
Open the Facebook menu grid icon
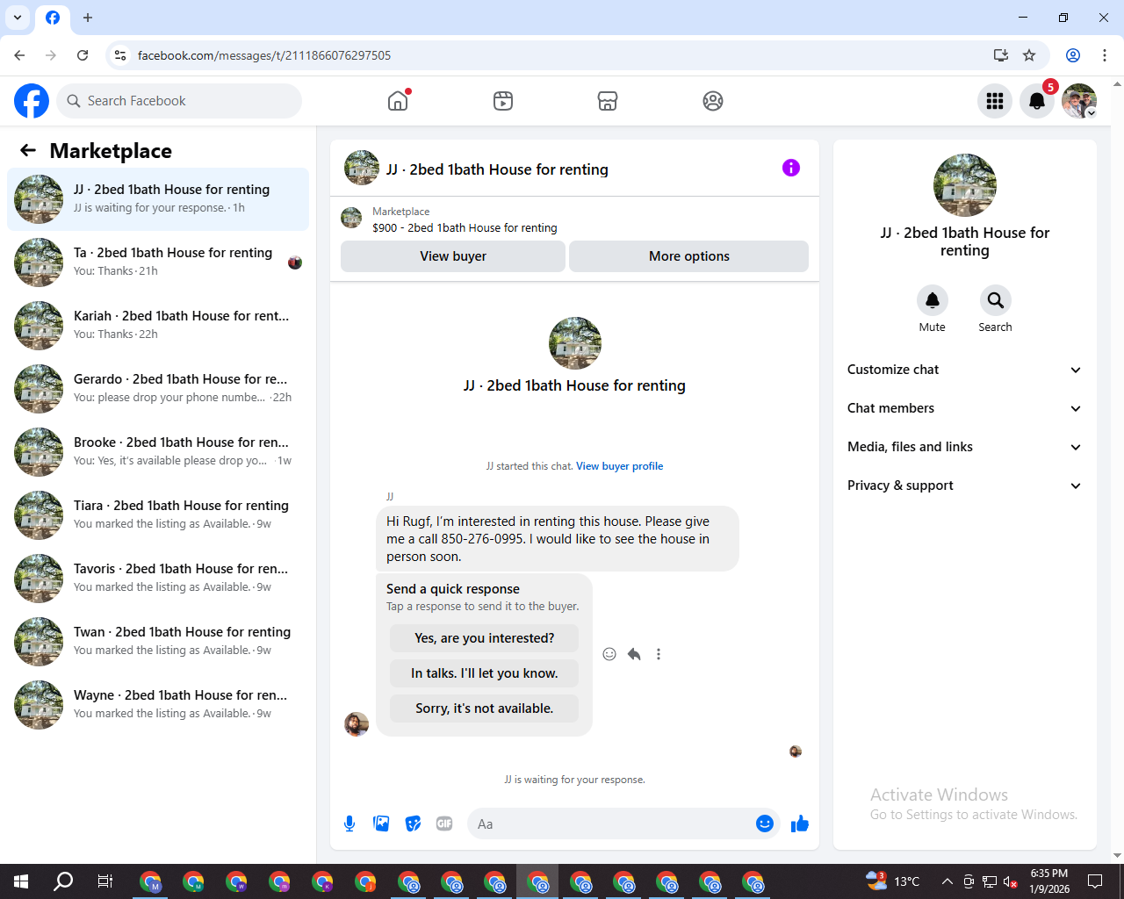coord(995,101)
